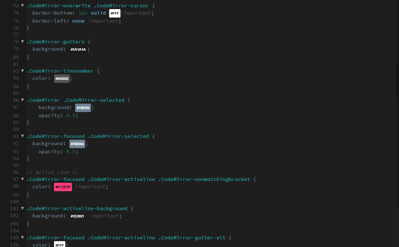Click 'background' property on line 79
399x247 pixels.
click(47, 49)
